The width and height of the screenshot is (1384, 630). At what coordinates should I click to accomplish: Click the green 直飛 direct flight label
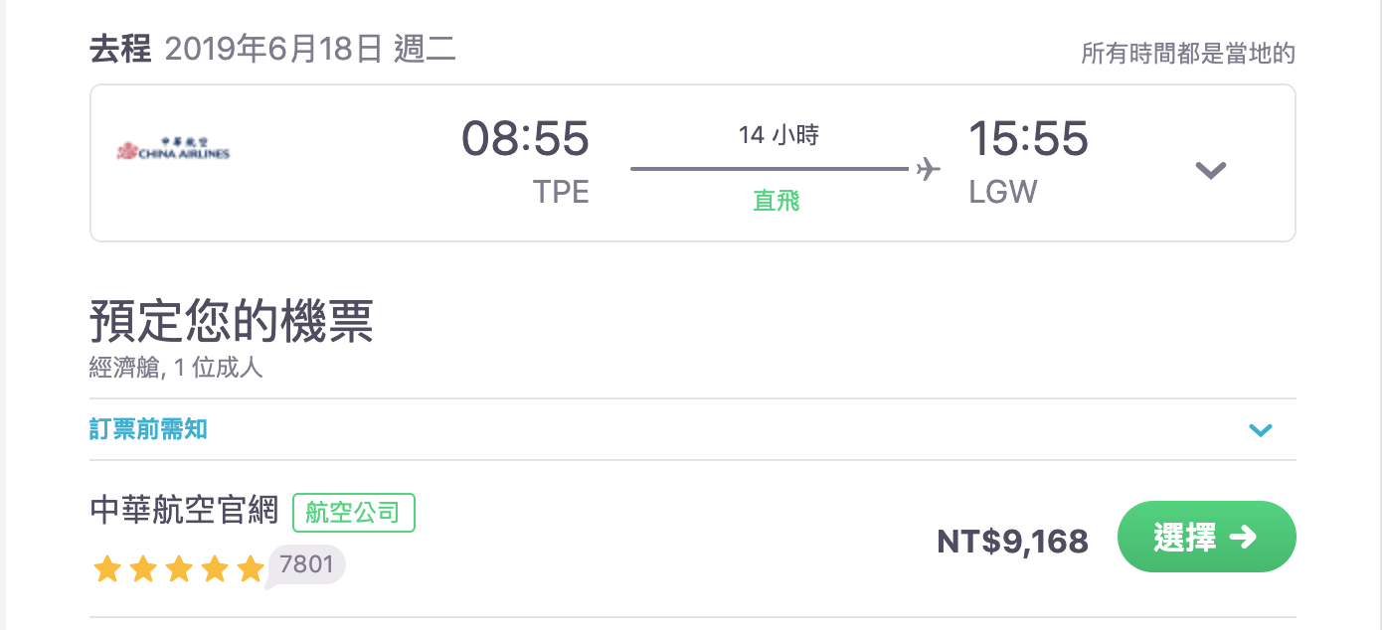click(777, 201)
